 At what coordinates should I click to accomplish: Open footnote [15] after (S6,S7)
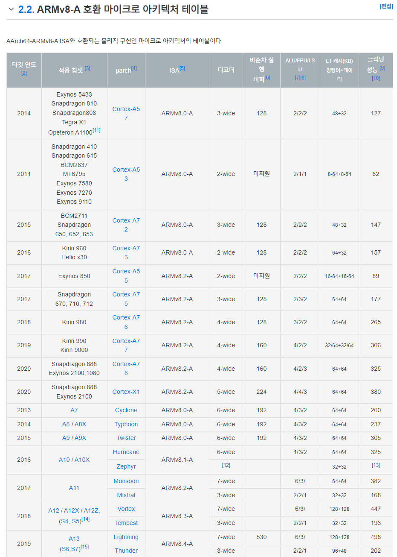(x=85, y=547)
